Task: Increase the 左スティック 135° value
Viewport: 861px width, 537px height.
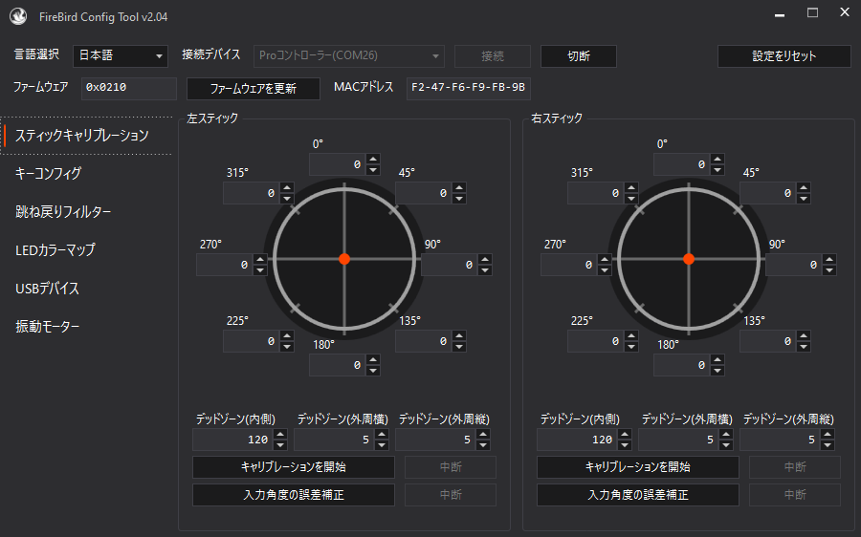Action: pyautogui.click(x=459, y=335)
